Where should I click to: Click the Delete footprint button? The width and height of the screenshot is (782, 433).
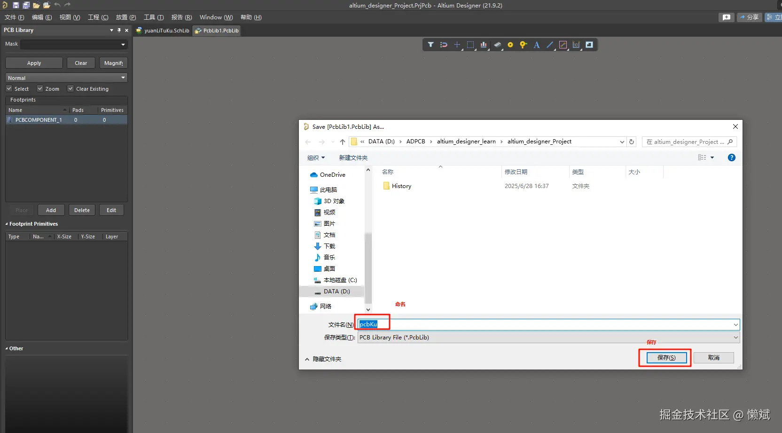tap(82, 210)
